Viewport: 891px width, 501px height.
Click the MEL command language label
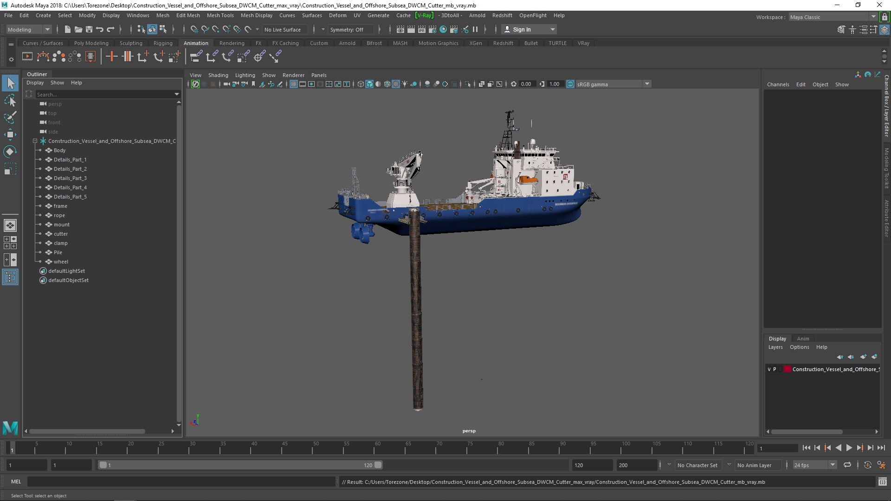(16, 482)
